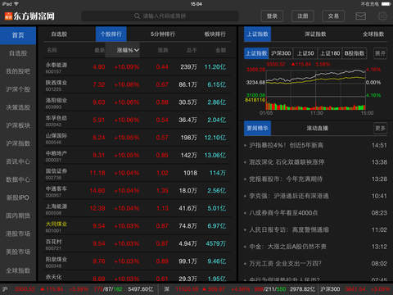Select the 上证180 chart sub-tab
393x295 pixels.
pos(330,53)
